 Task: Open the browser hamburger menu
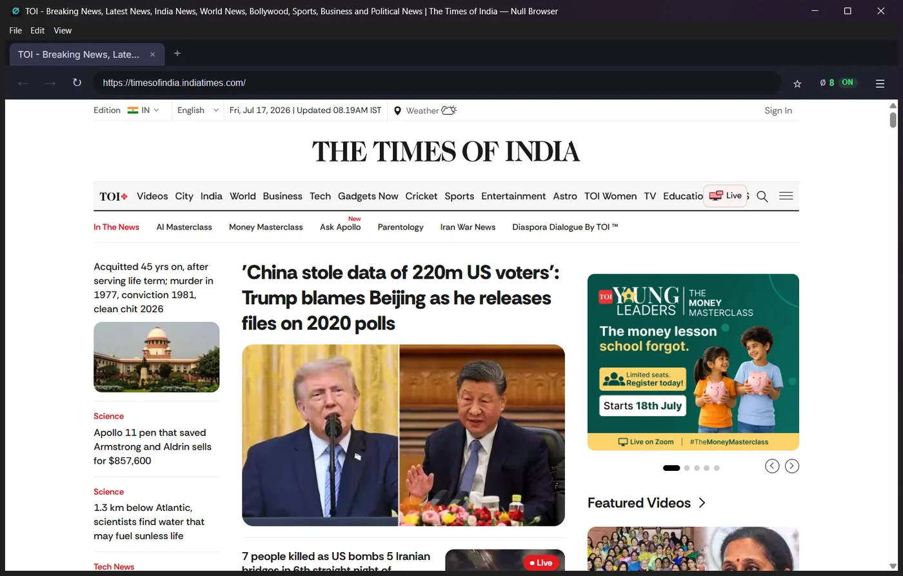click(880, 83)
